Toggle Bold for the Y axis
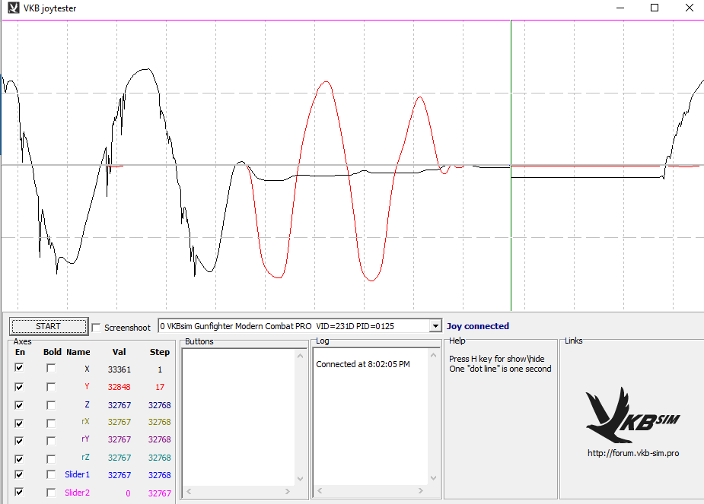The image size is (704, 504). click(x=51, y=386)
